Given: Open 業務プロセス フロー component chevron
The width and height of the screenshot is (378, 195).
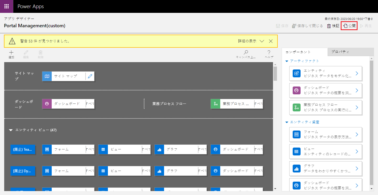Looking at the screenshot, I should click(357, 107).
